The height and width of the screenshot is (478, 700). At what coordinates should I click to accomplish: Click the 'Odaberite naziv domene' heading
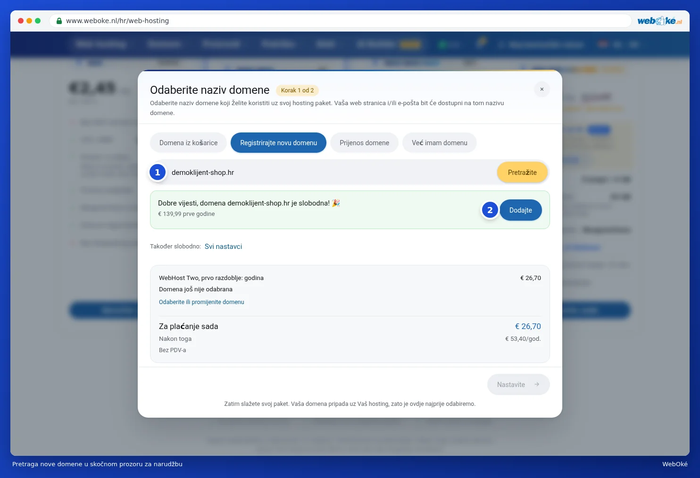(210, 90)
